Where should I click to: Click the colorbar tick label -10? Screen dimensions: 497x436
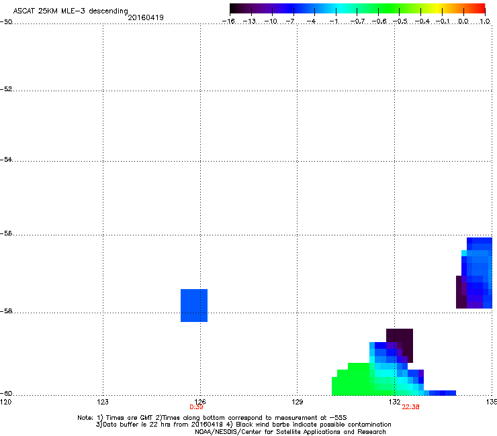click(271, 21)
